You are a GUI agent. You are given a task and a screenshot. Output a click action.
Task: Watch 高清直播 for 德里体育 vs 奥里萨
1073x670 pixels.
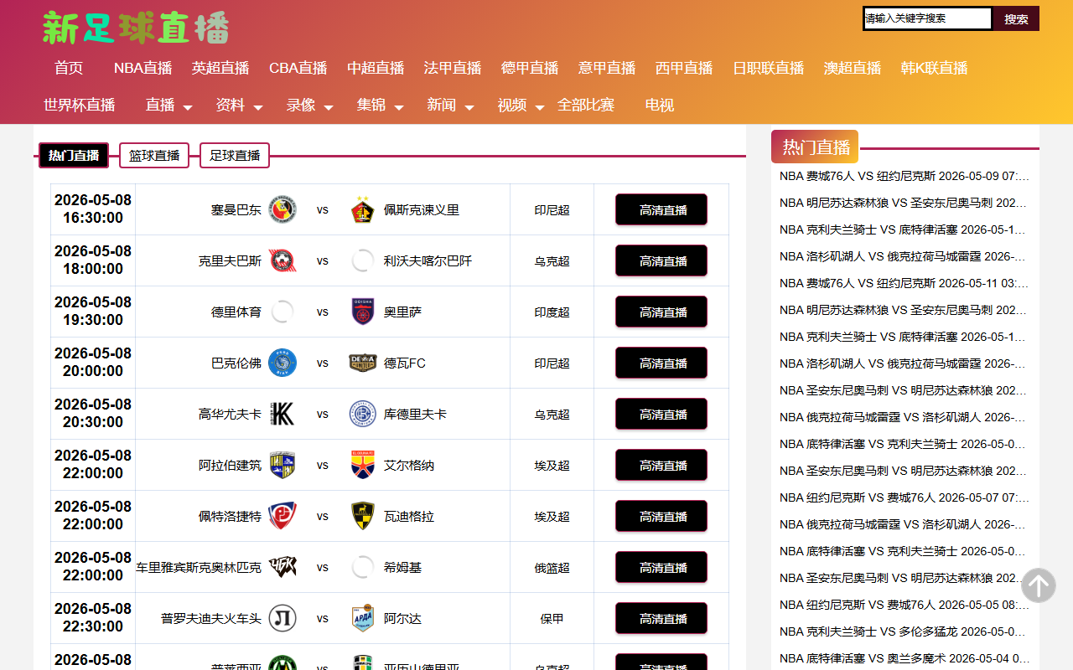pos(661,312)
